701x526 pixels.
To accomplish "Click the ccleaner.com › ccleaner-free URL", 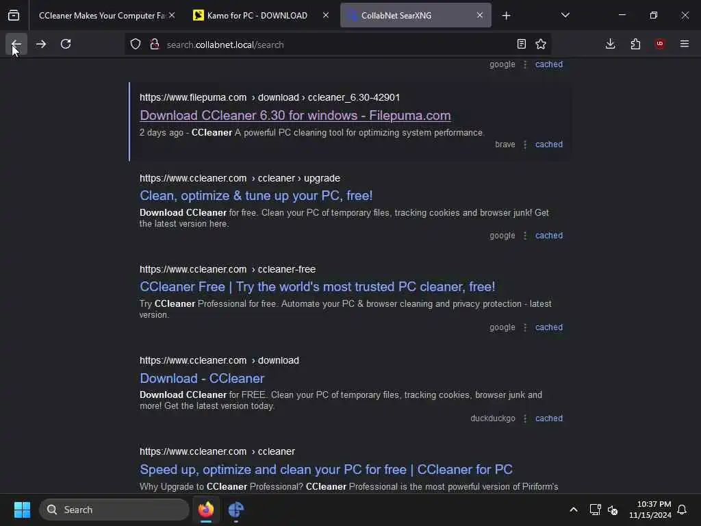I will pyautogui.click(x=227, y=269).
